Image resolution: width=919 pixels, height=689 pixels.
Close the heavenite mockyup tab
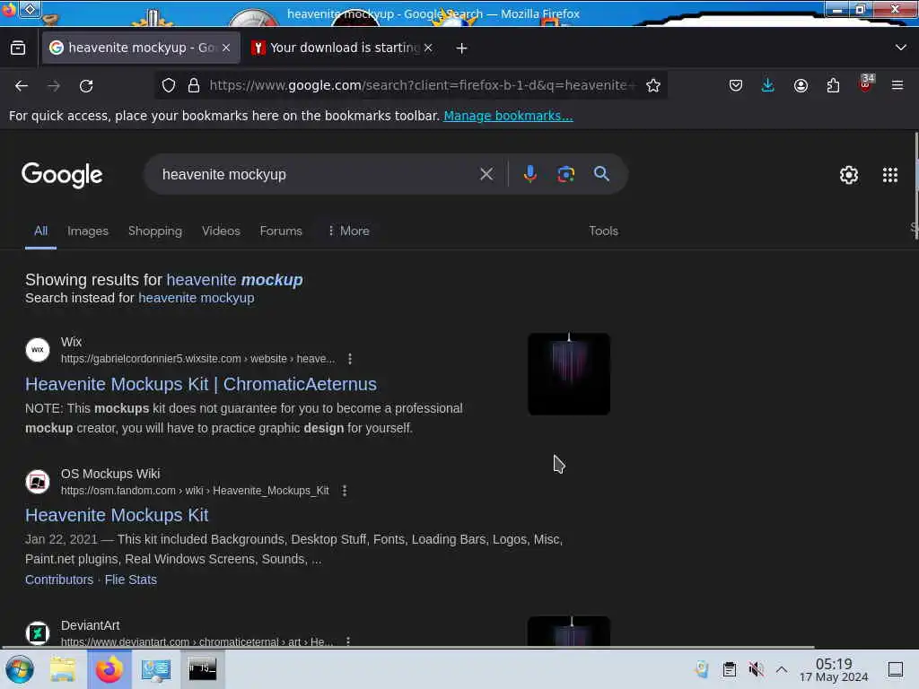(x=226, y=48)
